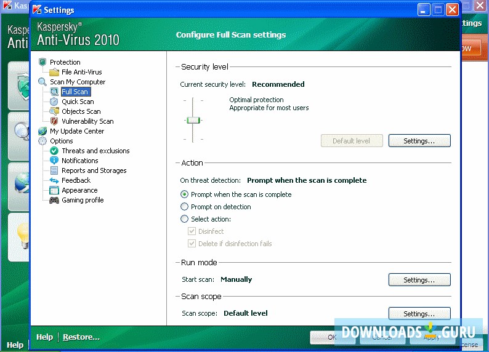Click the Objects Scan icon
This screenshot has height=352, width=489.
54,111
